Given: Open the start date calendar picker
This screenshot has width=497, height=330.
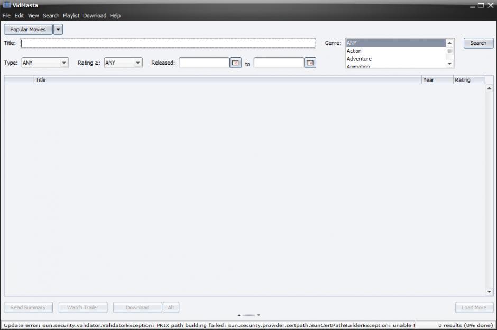Looking at the screenshot, I should pyautogui.click(x=235, y=63).
